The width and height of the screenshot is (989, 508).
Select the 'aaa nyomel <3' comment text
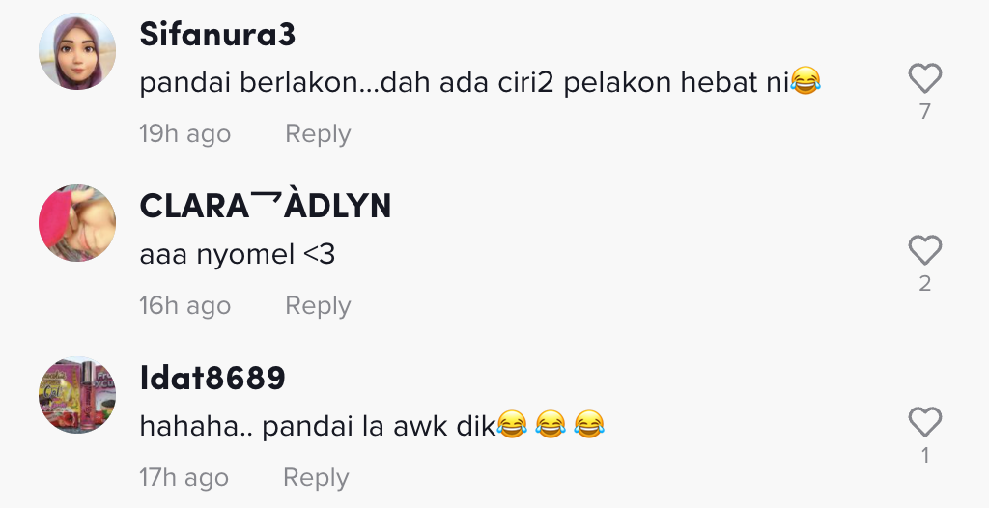[238, 254]
